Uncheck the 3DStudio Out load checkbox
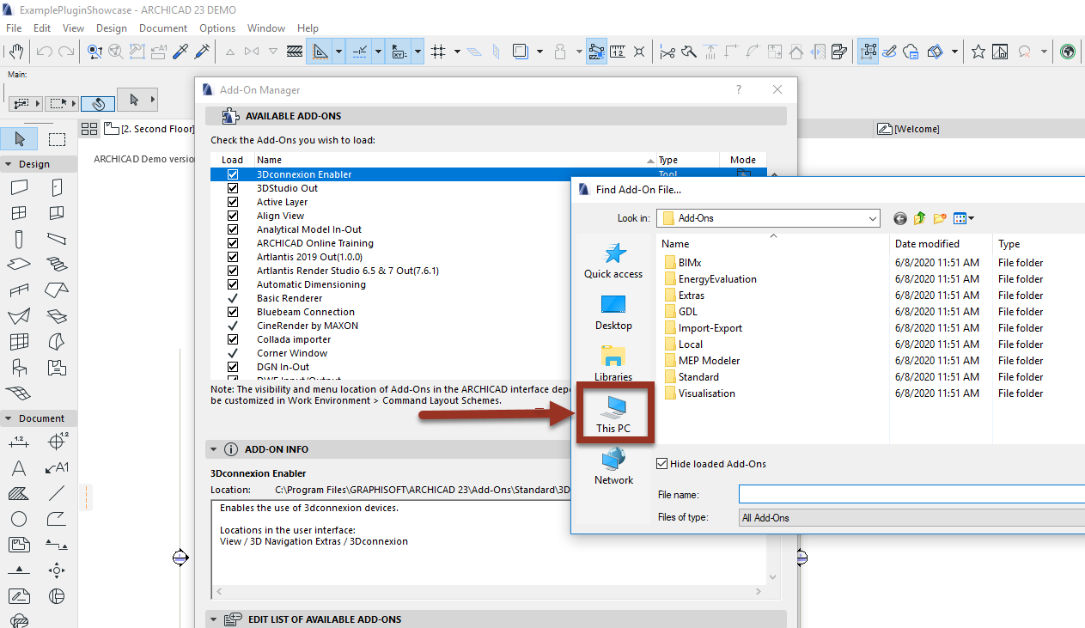1085x628 pixels. click(233, 188)
